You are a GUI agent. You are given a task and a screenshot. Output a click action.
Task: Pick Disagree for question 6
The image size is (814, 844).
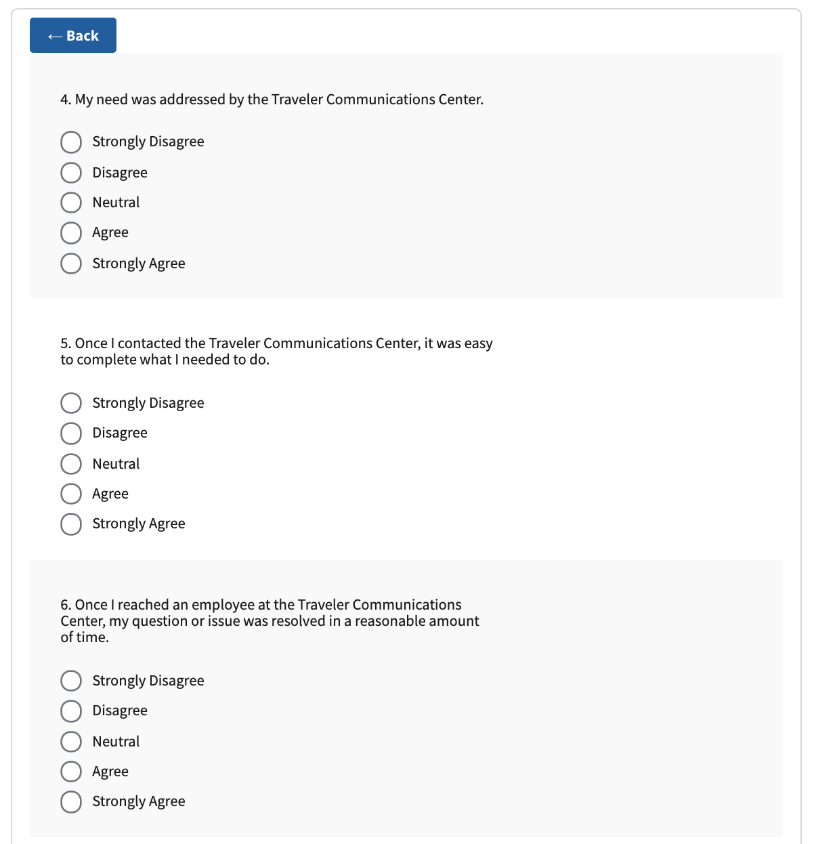71,711
